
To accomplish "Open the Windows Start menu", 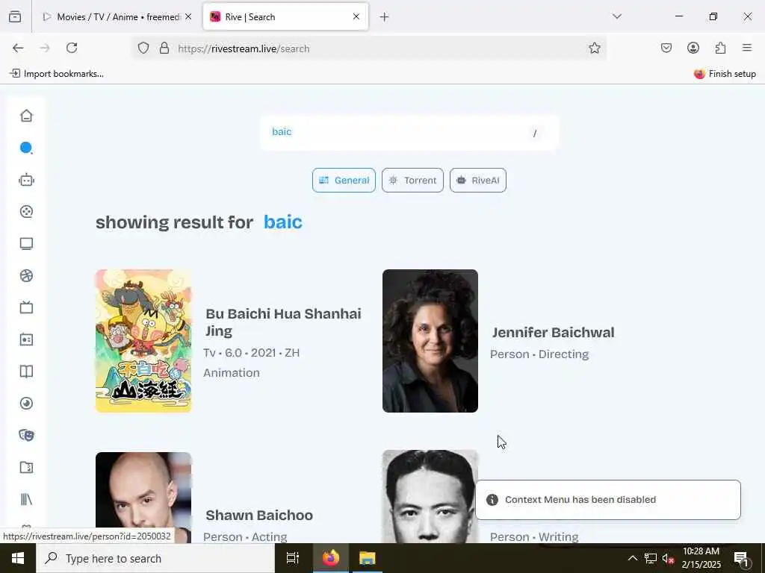I will [x=18, y=558].
